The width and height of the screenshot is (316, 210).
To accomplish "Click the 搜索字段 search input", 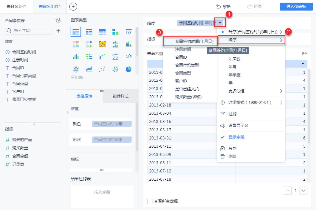I will pyautogui.click(x=28, y=31).
